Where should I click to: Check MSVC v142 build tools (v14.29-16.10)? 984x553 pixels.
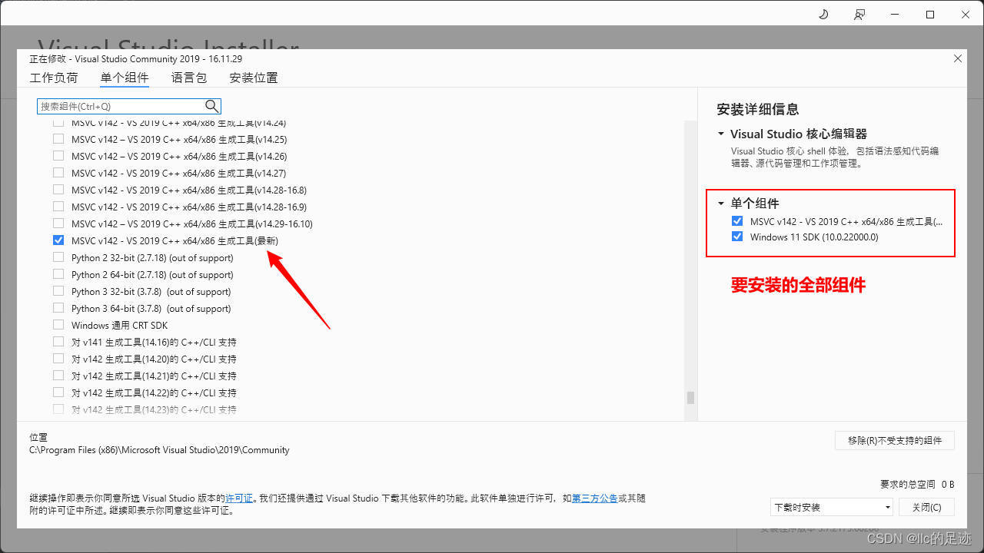coord(58,224)
